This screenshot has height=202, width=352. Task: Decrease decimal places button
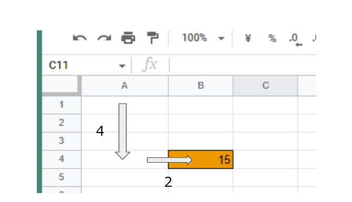[x=296, y=40]
